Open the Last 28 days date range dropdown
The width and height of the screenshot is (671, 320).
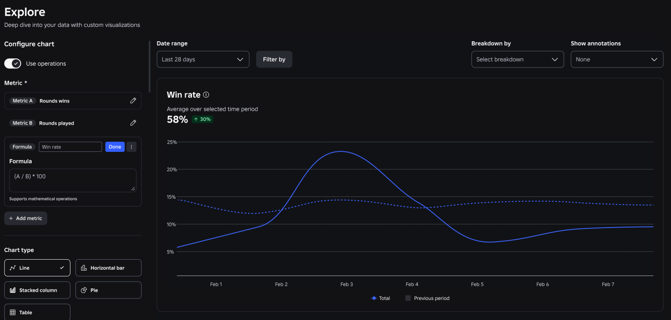(203, 59)
